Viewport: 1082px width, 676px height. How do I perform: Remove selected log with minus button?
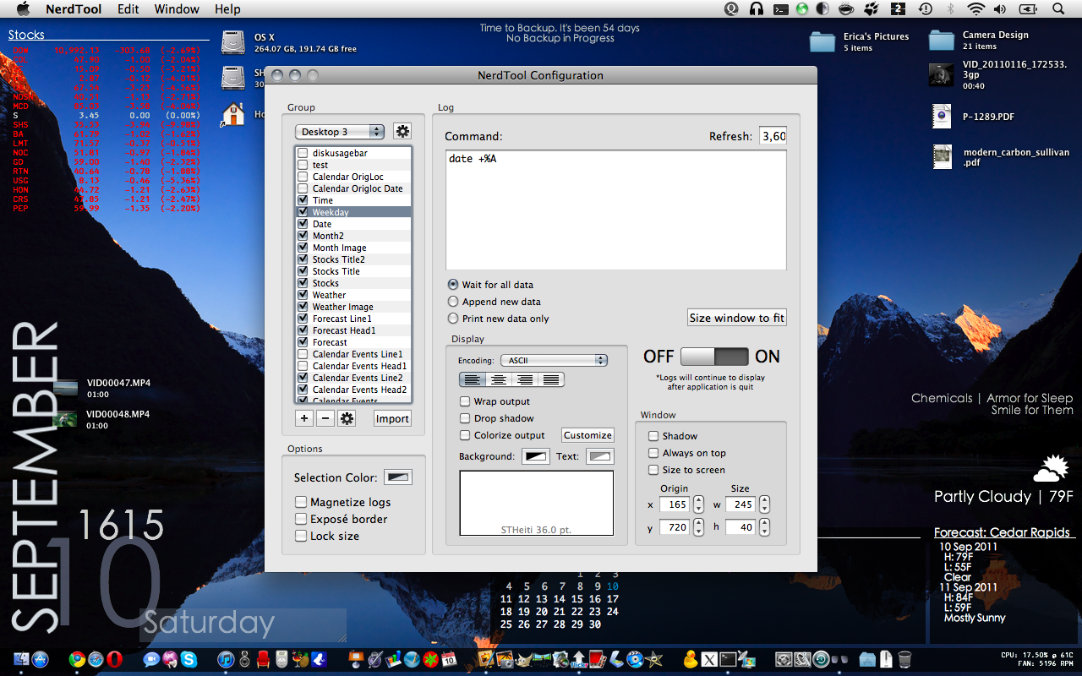325,418
